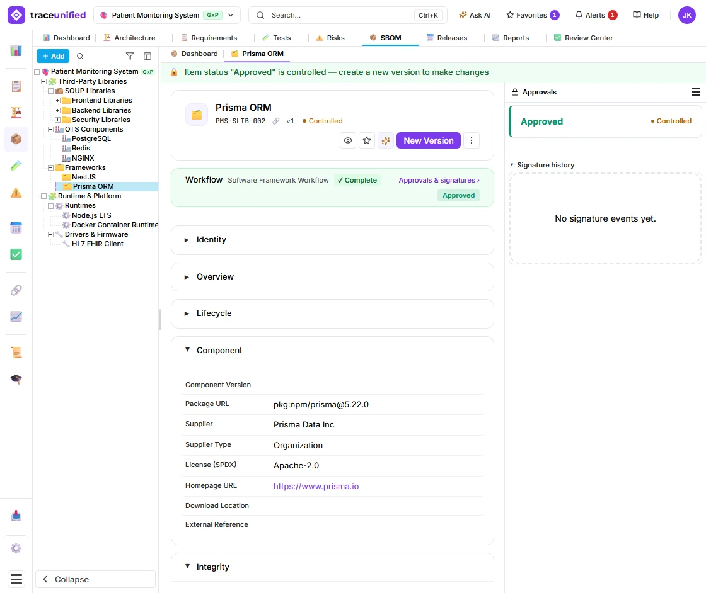Select the Docker Container Runtime tree item
The height and width of the screenshot is (593, 706).
(x=115, y=225)
